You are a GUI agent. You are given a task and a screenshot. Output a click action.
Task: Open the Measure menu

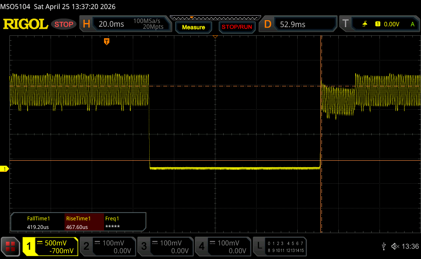[x=193, y=27]
